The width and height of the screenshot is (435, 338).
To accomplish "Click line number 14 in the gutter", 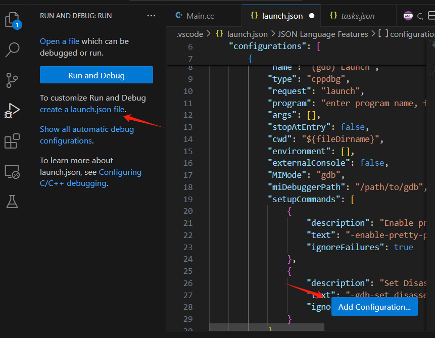I will (188, 139).
